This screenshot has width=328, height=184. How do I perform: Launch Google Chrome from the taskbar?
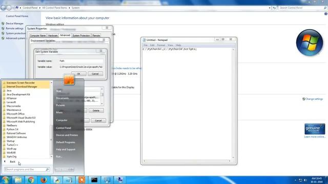[x=31, y=180]
